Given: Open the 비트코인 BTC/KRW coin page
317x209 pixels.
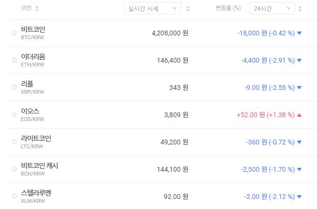Looking at the screenshot, I should pyautogui.click(x=33, y=30).
